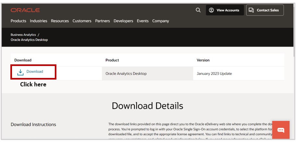Click the chat icon in Contact Sales
This screenshot has height=142, width=297.
(x=251, y=10)
